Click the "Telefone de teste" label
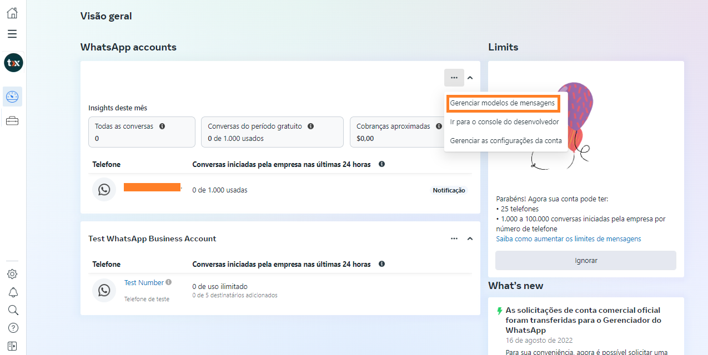Image resolution: width=708 pixels, height=355 pixels. point(147,299)
